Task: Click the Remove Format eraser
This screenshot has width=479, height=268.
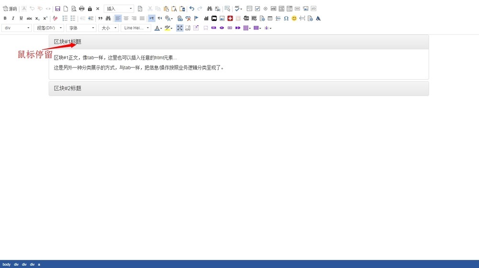Action: click(55, 19)
